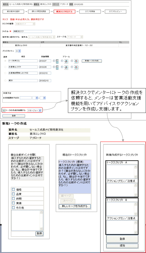Check the 納期 checkbox
Screen dimensions: 146x253
tap(13, 198)
